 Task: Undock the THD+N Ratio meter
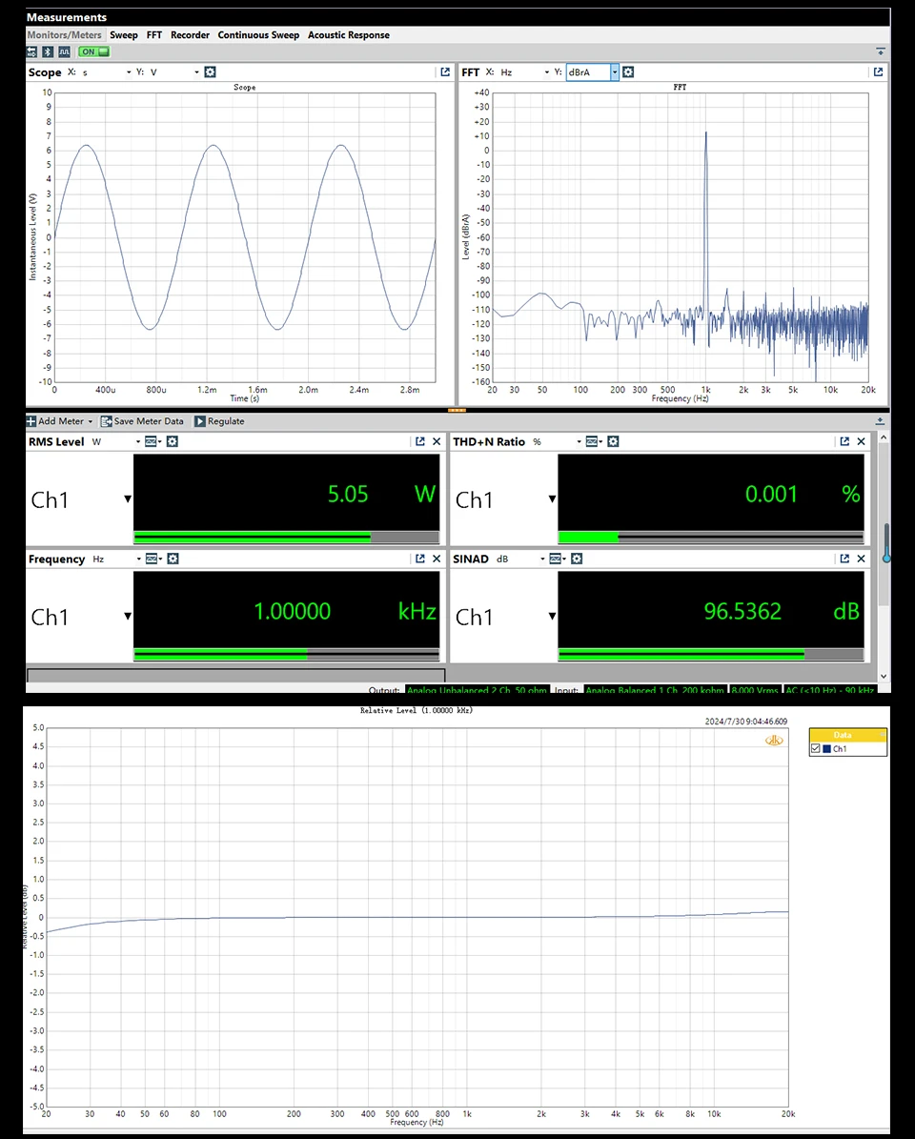pyautogui.click(x=844, y=441)
